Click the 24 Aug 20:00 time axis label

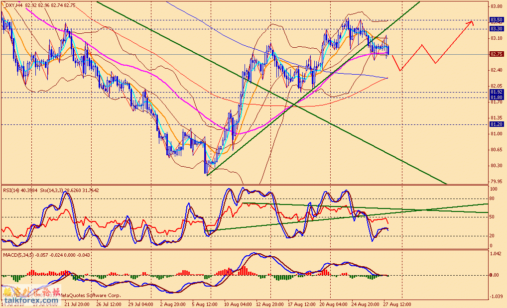tap(366, 305)
